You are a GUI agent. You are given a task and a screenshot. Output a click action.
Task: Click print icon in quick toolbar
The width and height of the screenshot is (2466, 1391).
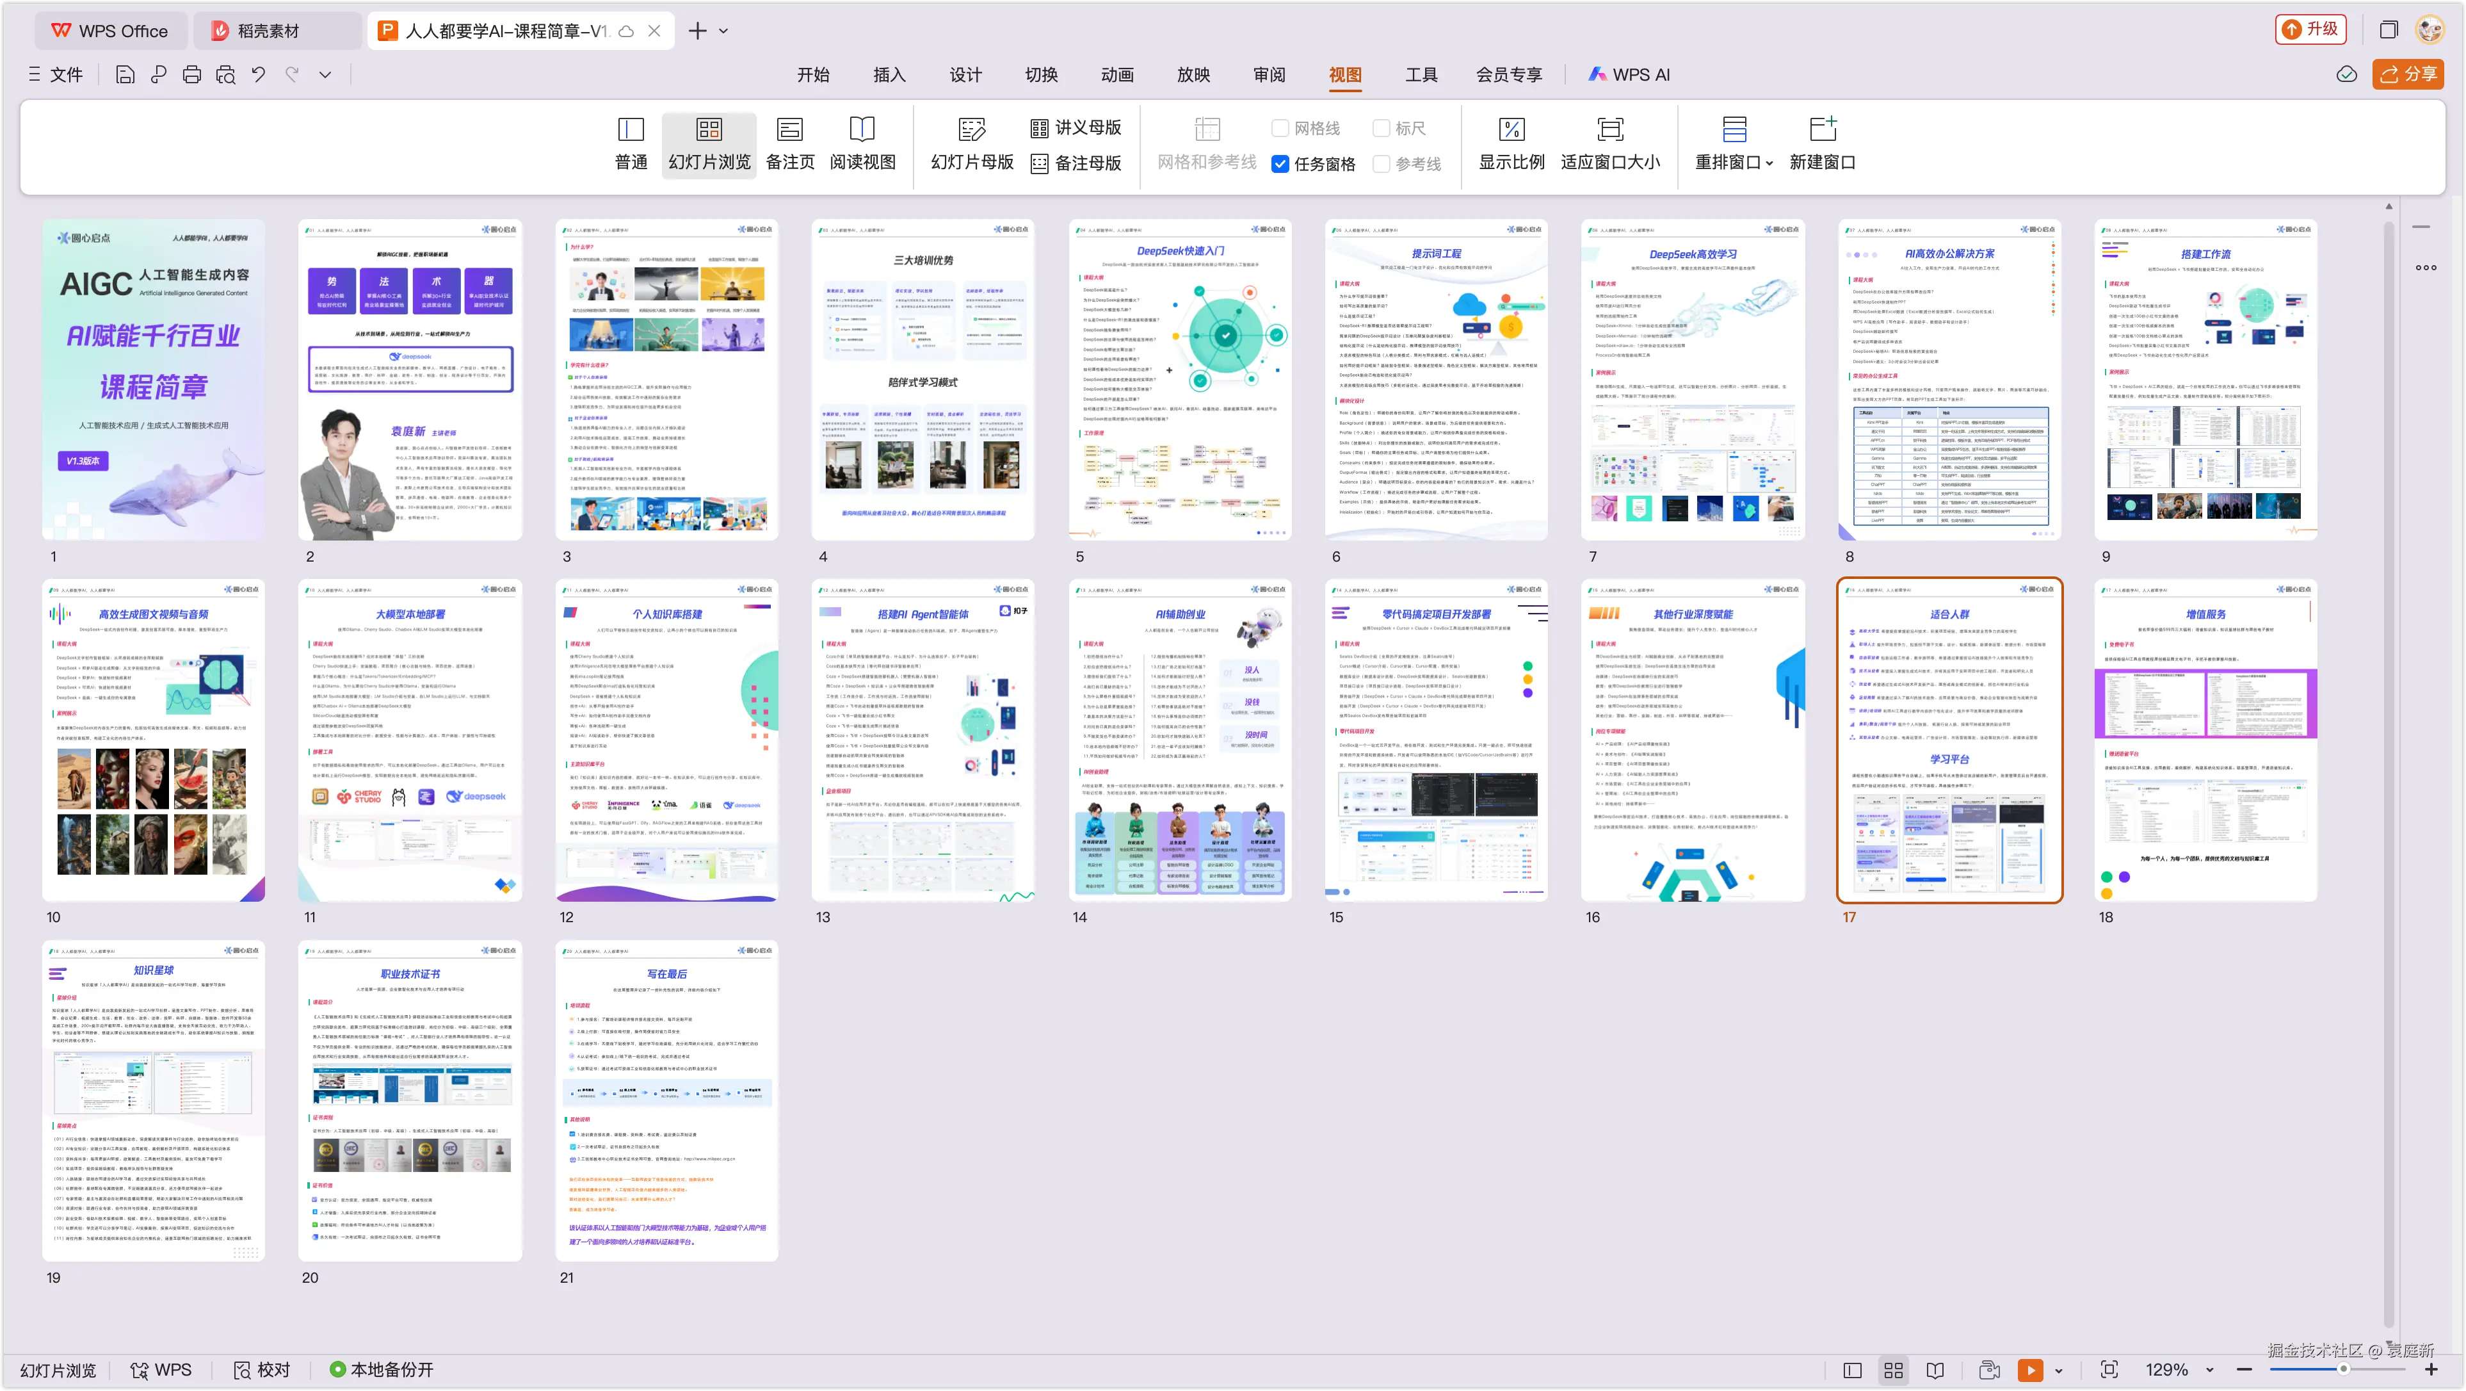[x=191, y=75]
